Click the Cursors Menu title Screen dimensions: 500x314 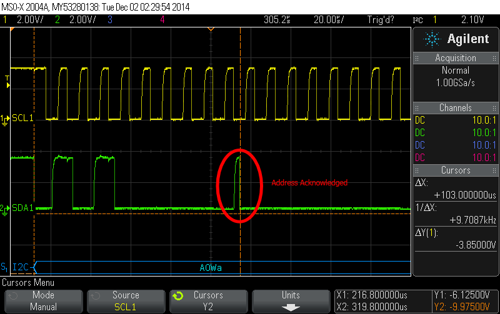[x=28, y=283]
